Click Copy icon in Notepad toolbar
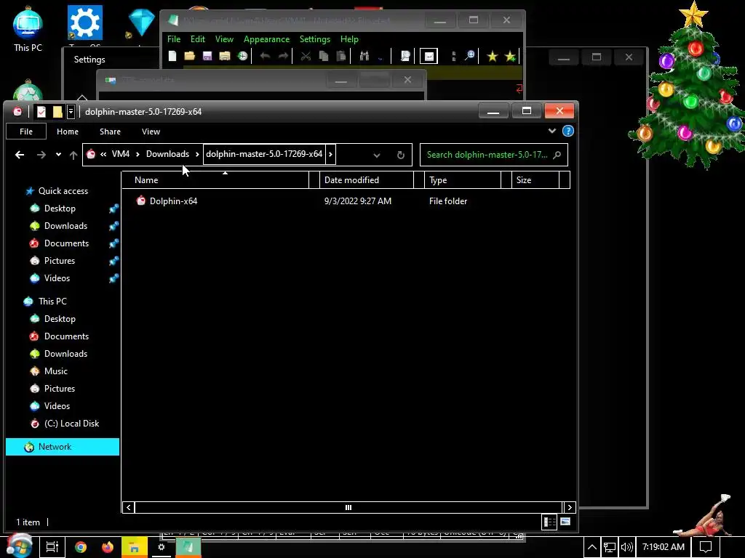 [324, 56]
